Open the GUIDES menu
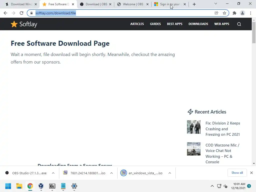Viewport: 256px width, 192px height. 155,24
